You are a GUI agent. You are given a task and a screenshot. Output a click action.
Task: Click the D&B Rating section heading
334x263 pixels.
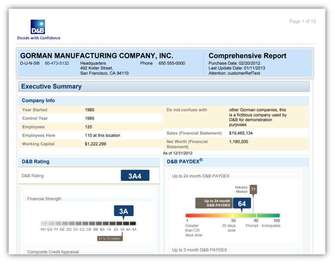[36, 161]
